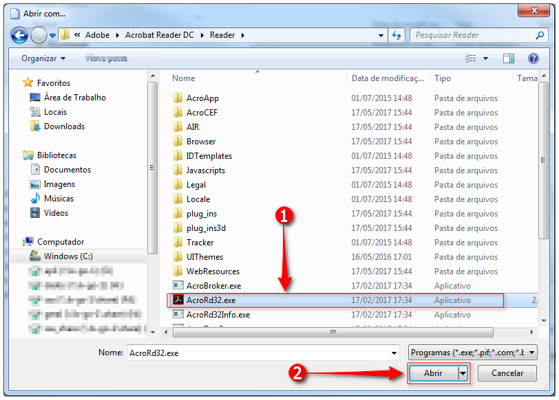Click the file list vertical scrollbar thumb
559x400 pixels.
click(543, 161)
